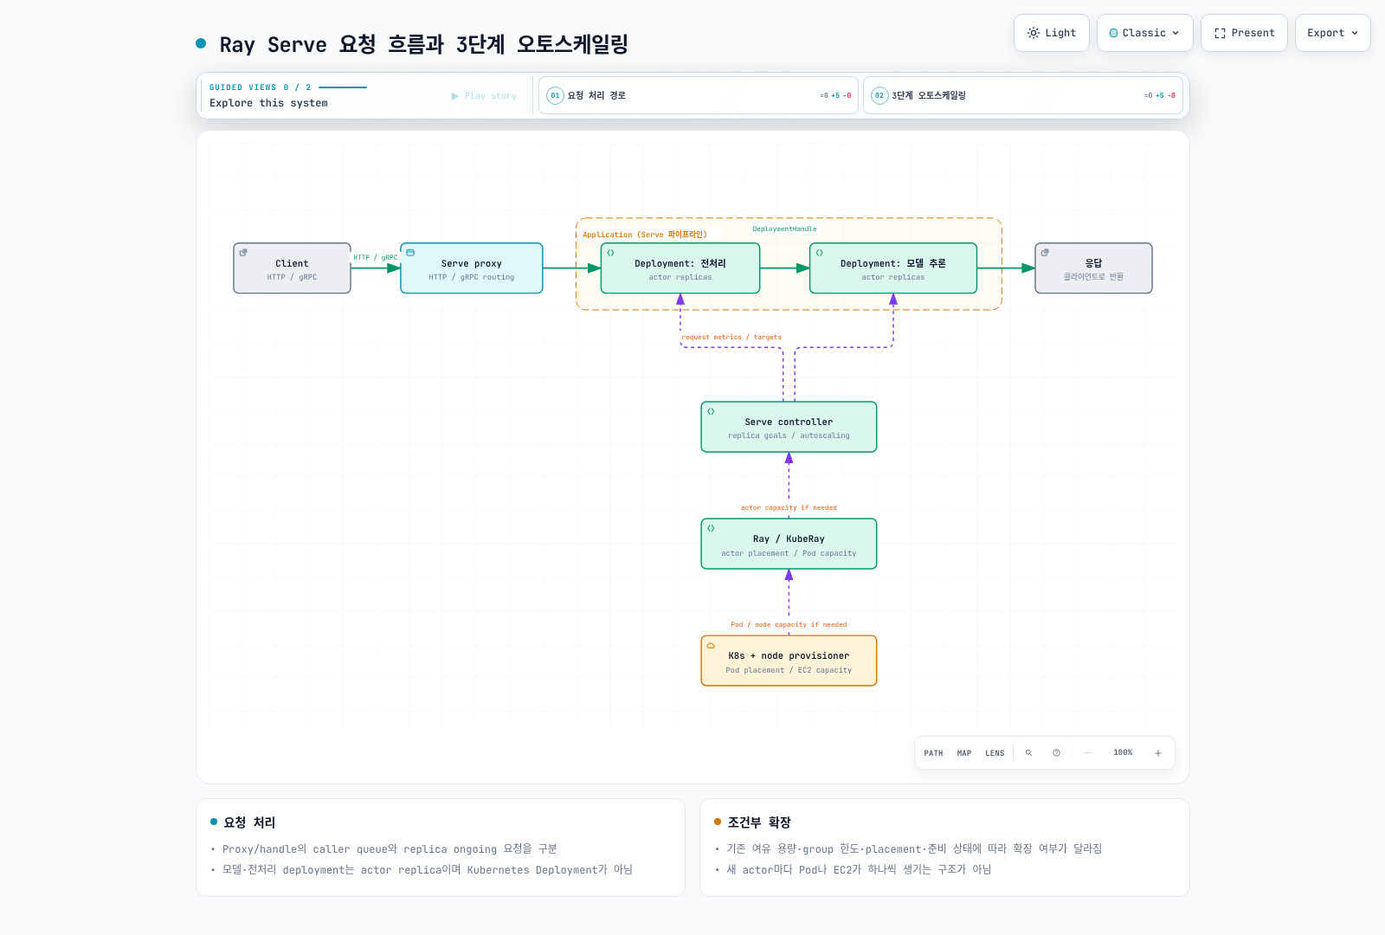
Task: Click the 조건부 확장 card heading
Action: pos(759,822)
